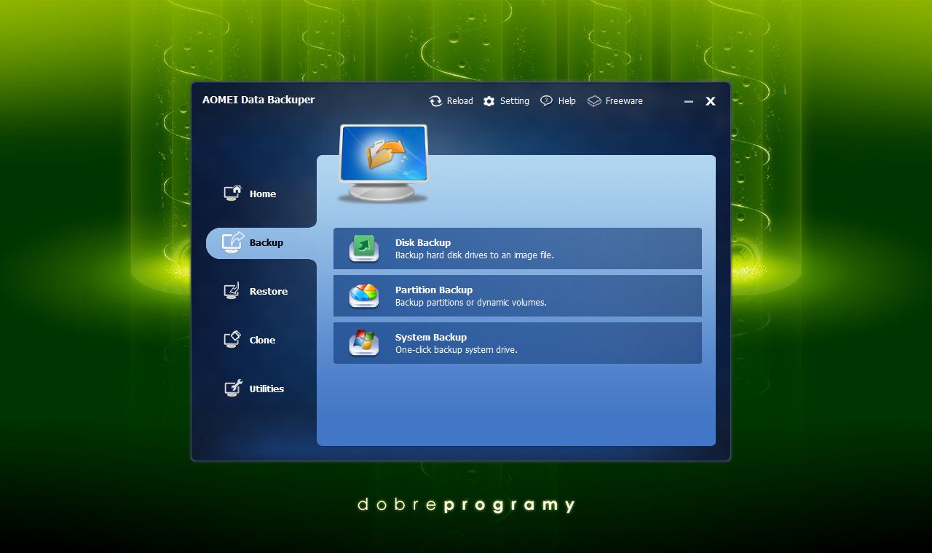Click 'Backup hard disk drives to an image file.'
This screenshot has height=553, width=932.
[475, 255]
